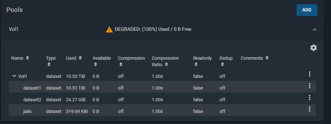Click the orange DEGRADED warning icon
The width and height of the screenshot is (331, 124).
[109, 30]
